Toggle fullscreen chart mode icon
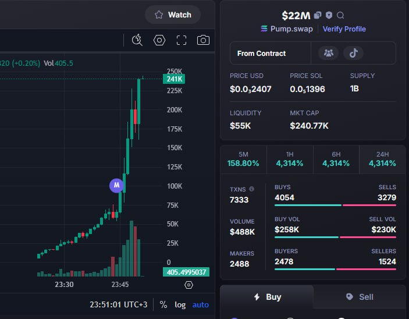 click(182, 40)
